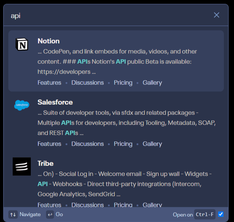The height and width of the screenshot is (222, 234).
Task: View Notion's Gallery
Action: point(152,83)
